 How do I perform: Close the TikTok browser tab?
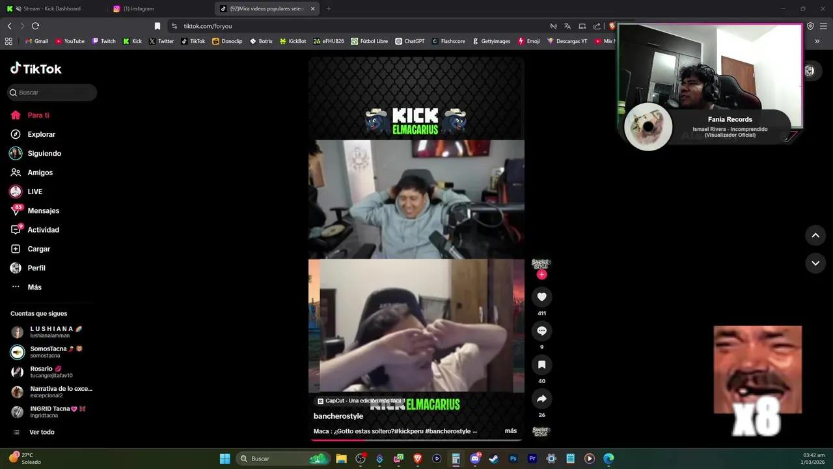point(312,8)
